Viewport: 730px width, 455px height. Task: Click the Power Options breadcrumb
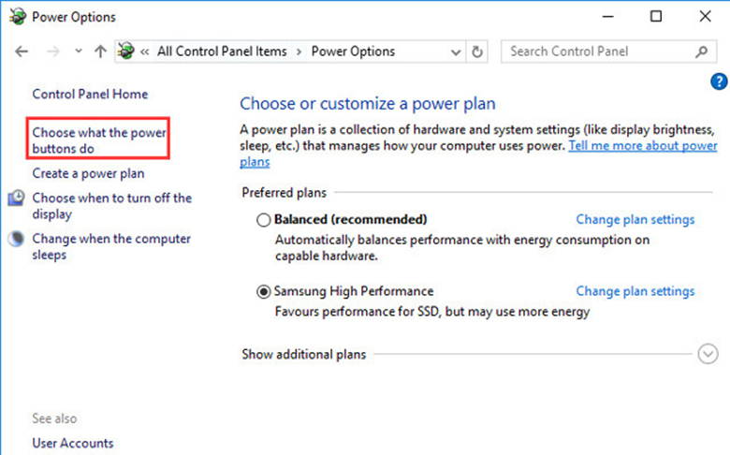353,51
